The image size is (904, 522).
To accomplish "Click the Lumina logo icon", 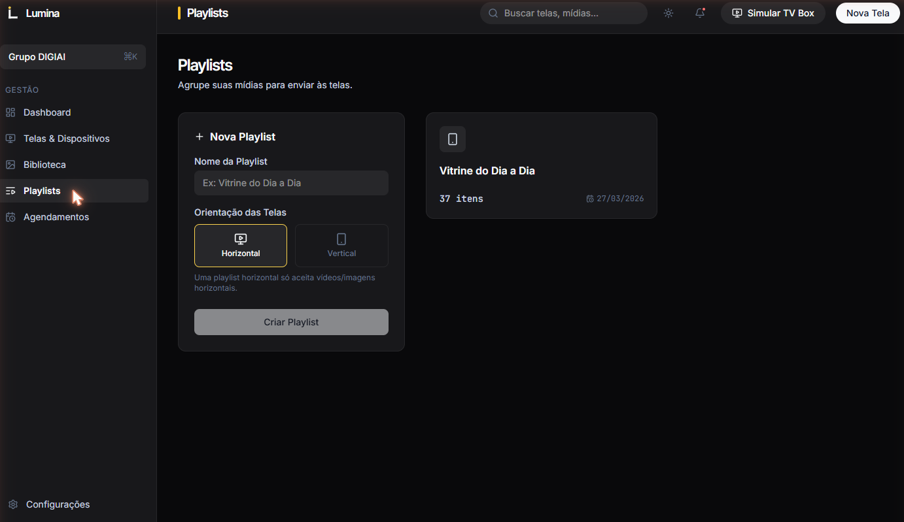I will (x=12, y=13).
